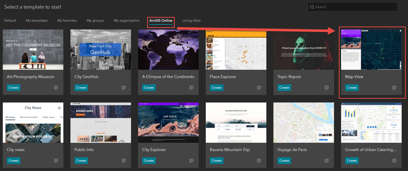The width and height of the screenshot is (408, 171).
Task: Preview the Bavaria Mountain Trip template
Action: [x=259, y=161]
